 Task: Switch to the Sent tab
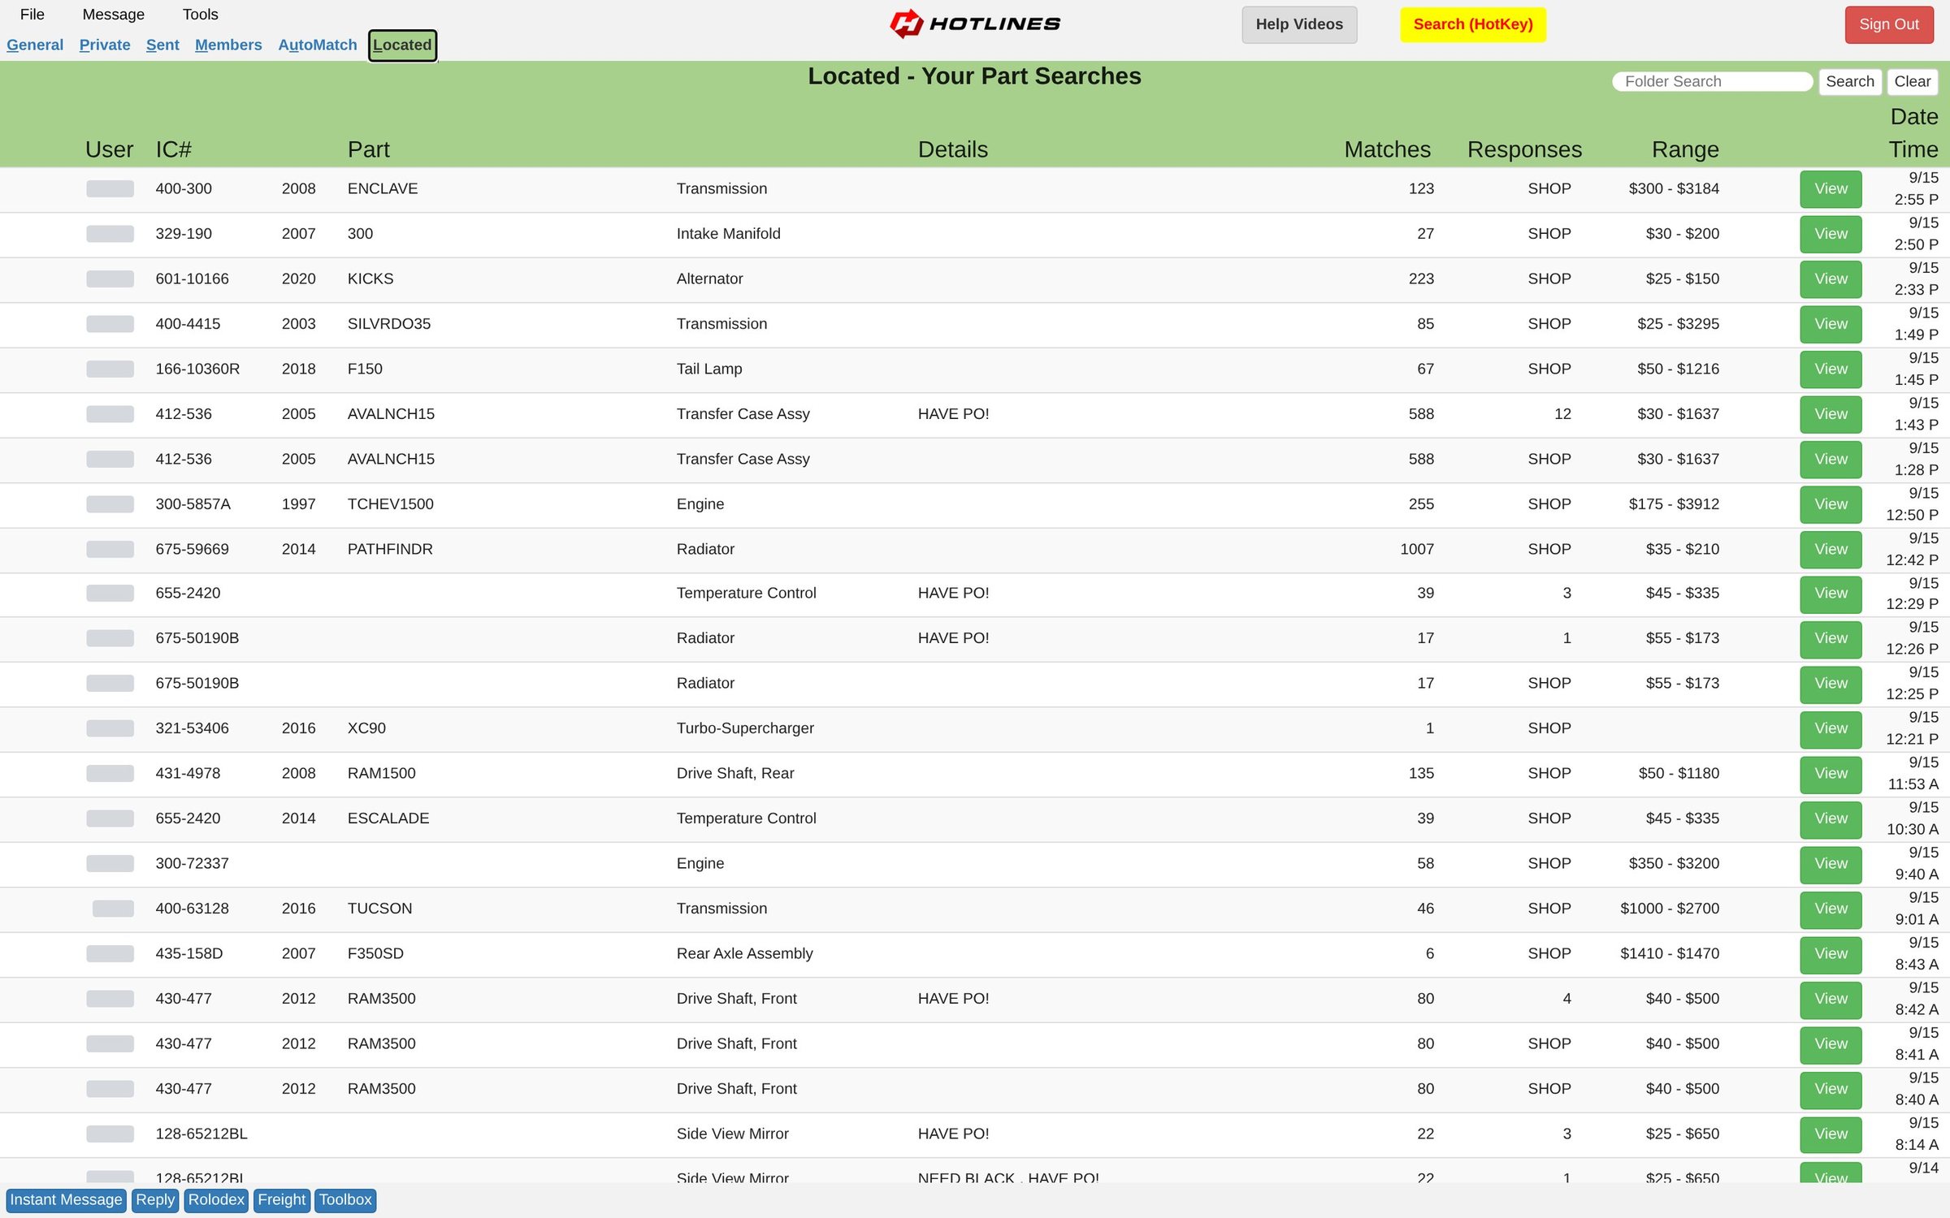click(162, 45)
